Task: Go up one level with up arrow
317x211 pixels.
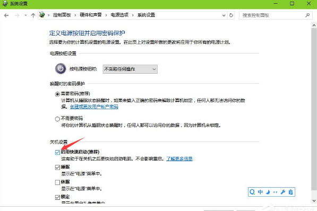Action: [33, 15]
